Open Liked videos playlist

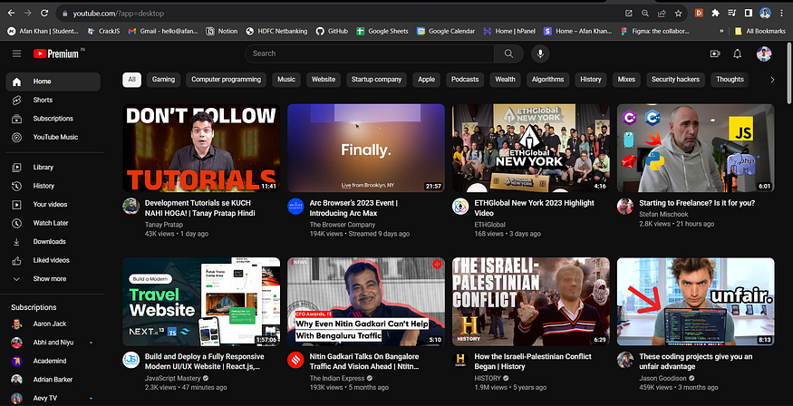tap(53, 260)
